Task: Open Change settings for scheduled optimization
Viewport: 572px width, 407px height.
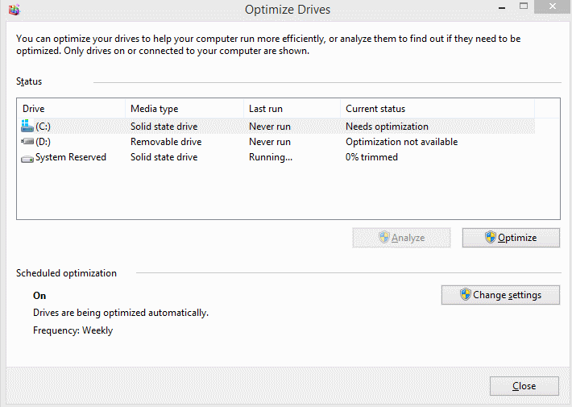Action: coord(500,295)
